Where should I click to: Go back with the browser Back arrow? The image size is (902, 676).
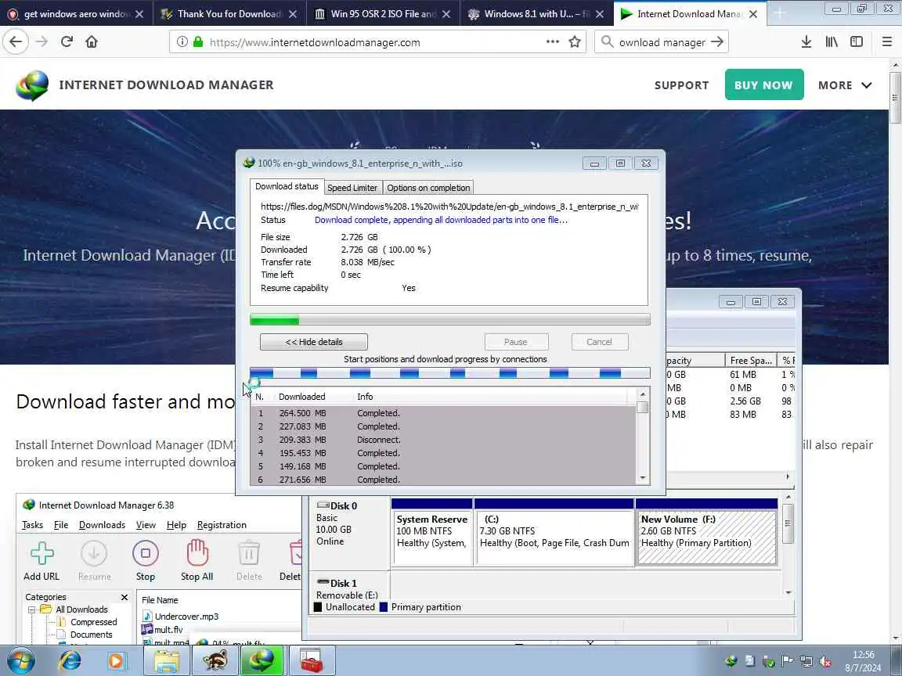pos(16,41)
